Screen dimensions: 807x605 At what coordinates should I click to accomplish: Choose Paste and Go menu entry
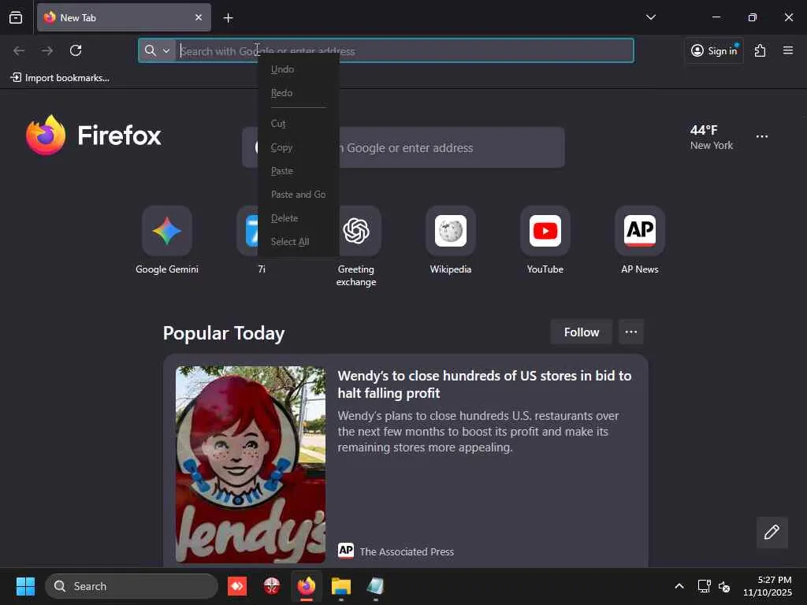click(299, 195)
